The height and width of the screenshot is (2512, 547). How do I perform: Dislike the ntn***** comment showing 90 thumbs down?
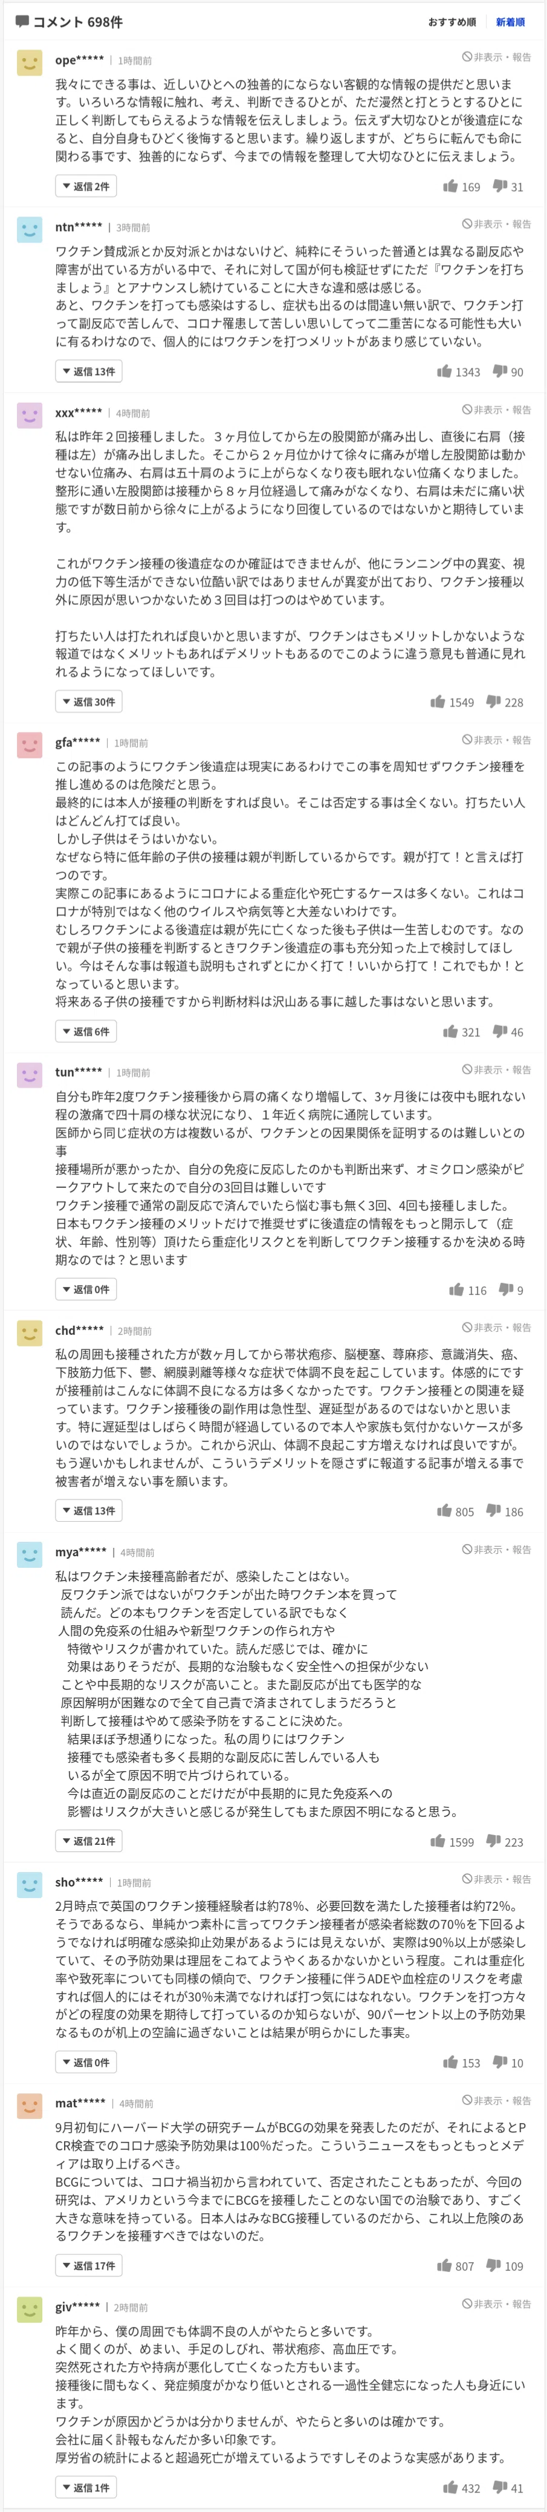(x=508, y=371)
